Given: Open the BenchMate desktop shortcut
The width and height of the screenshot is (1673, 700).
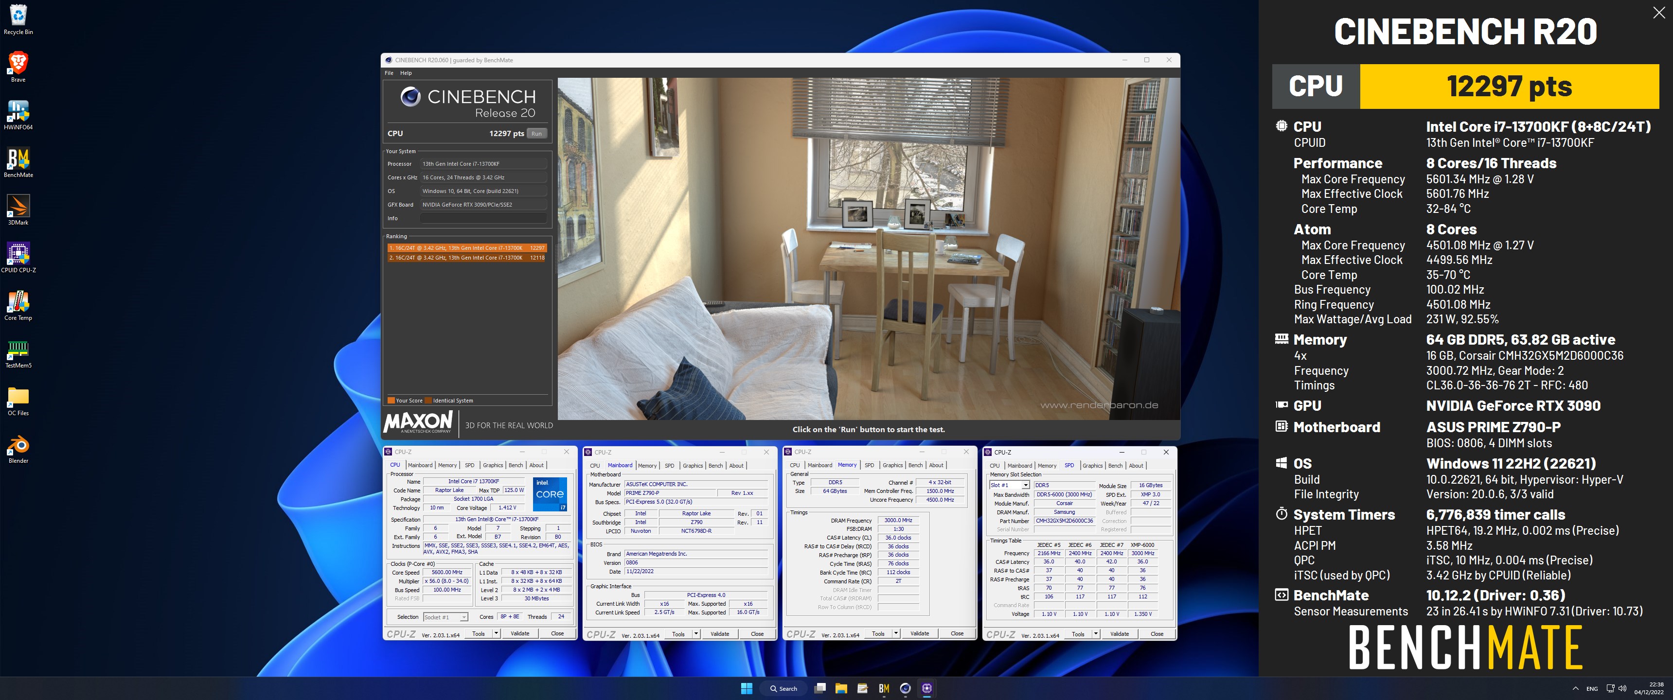Looking at the screenshot, I should (18, 162).
